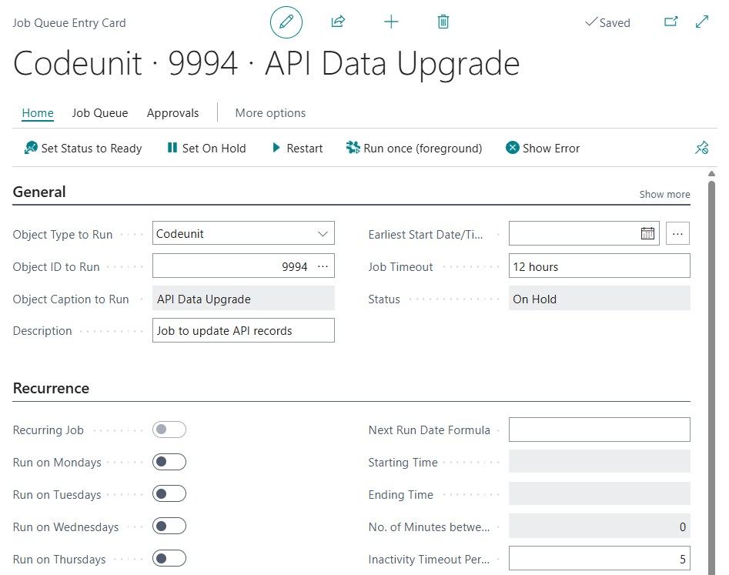Click the share icon

338,22
